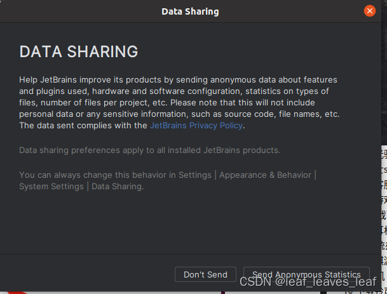Image resolution: width=387 pixels, height=294 pixels.
Task: Close the Data Sharing dialog
Action: [369, 11]
